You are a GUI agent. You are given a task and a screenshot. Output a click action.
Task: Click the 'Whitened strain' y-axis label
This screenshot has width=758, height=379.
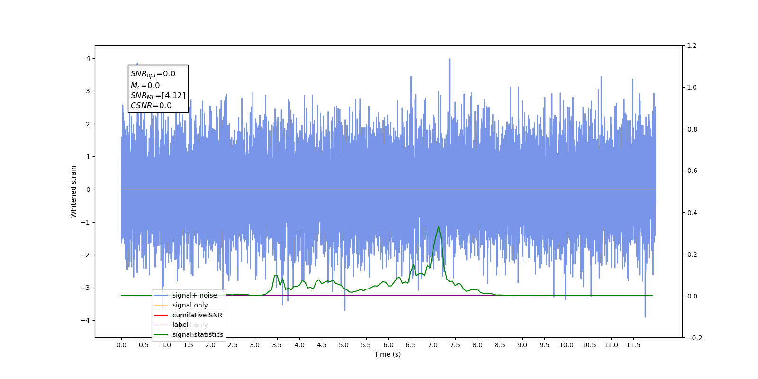pos(74,191)
